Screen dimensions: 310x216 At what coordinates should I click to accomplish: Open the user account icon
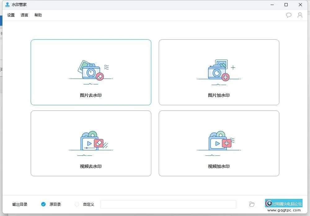pos(300,15)
